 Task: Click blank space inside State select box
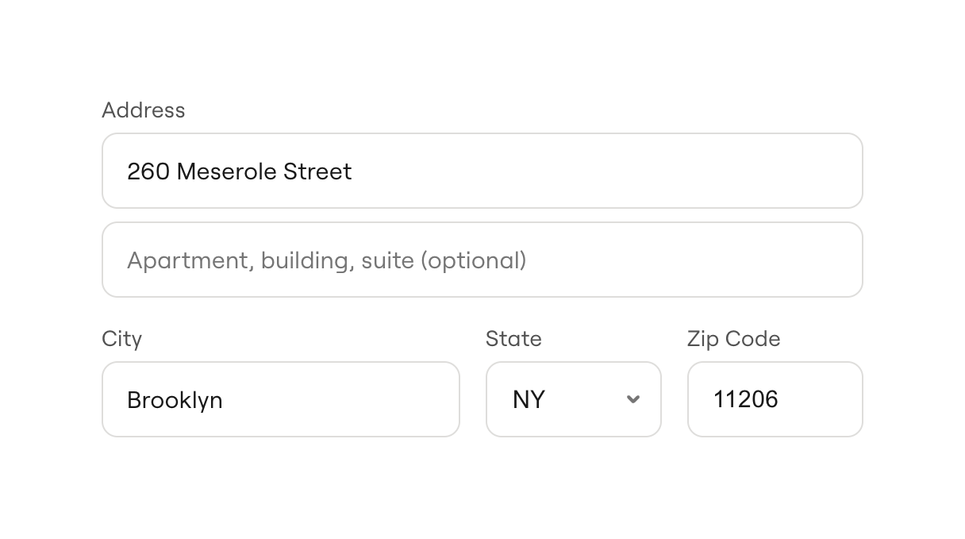coord(586,399)
